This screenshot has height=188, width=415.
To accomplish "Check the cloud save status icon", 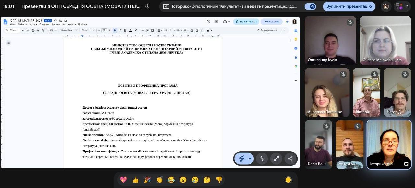I will (x=66, y=21).
